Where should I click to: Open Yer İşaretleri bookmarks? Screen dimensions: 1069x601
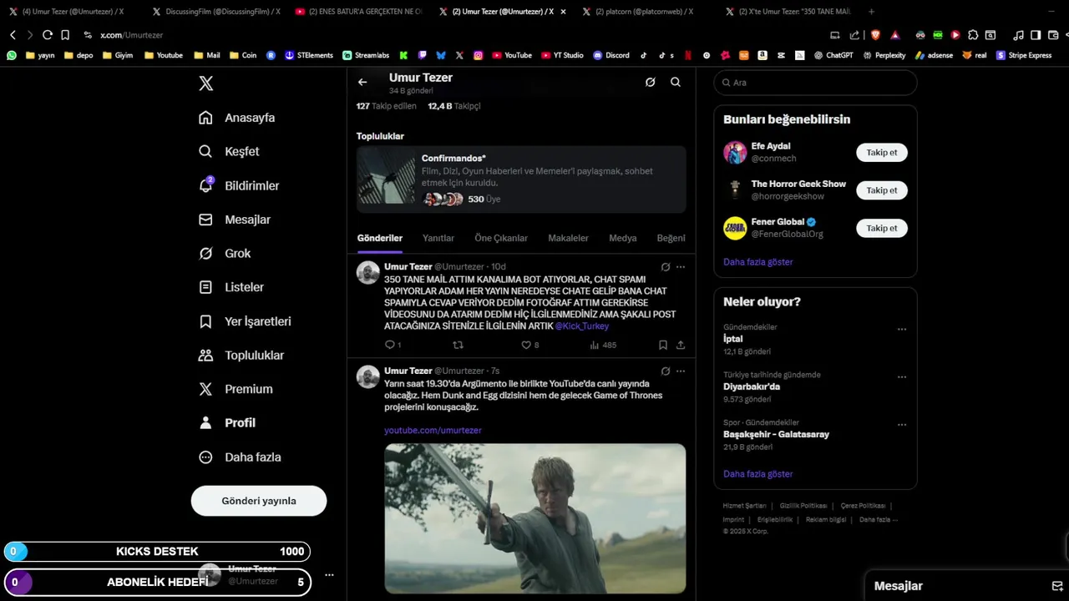click(x=245, y=321)
